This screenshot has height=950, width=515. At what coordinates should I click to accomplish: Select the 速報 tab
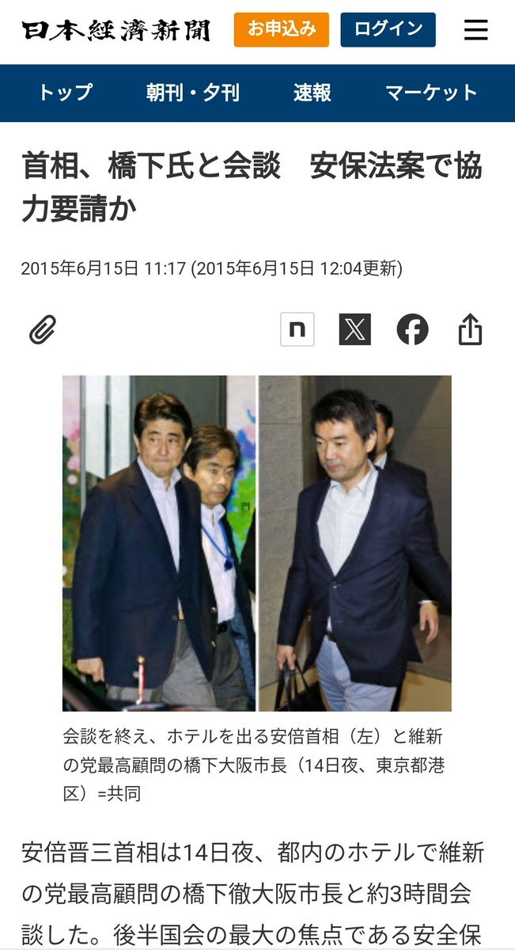pyautogui.click(x=312, y=93)
